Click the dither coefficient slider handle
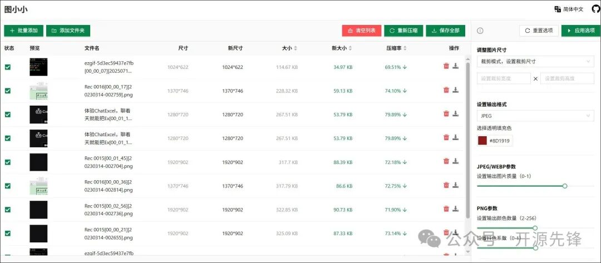Viewport: 601px width, 263px height. pos(535,247)
